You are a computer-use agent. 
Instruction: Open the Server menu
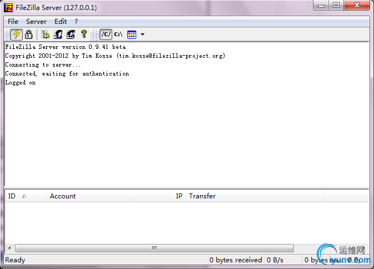pos(36,22)
